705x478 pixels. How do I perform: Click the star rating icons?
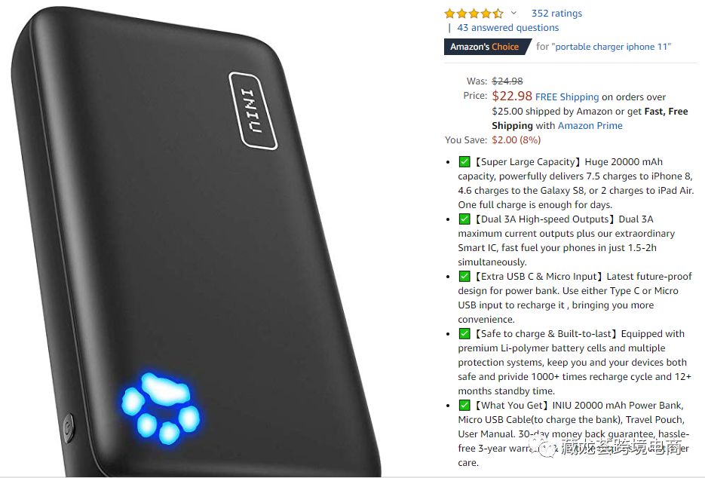474,14
